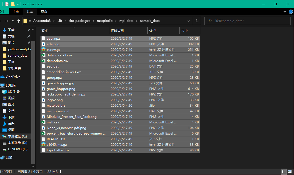Refresh the sample_data folder view
The image size is (294, 175).
(197, 21)
